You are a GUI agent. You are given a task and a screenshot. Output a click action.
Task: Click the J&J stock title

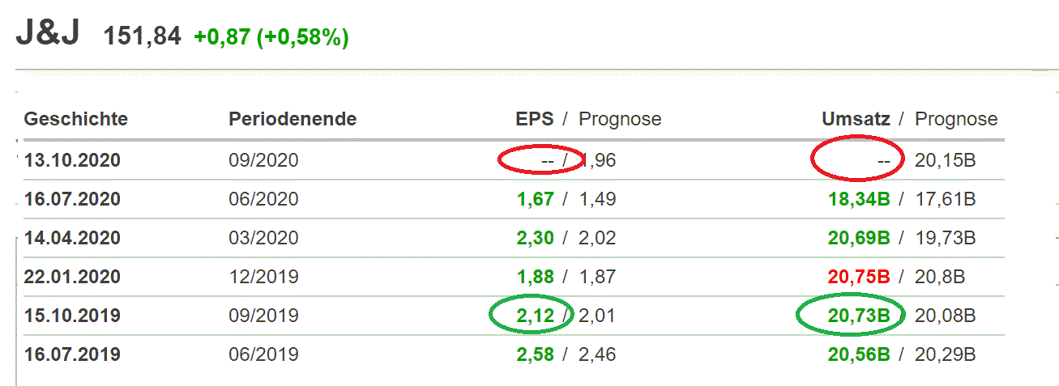47,35
